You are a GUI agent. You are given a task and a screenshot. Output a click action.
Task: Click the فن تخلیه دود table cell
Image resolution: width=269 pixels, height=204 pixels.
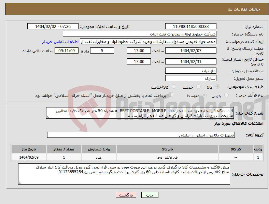[167, 157]
